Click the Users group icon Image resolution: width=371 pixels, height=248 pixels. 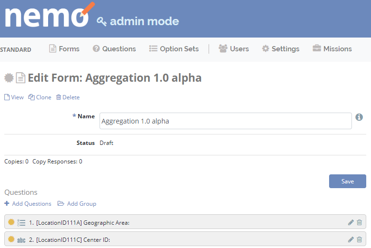click(x=223, y=48)
